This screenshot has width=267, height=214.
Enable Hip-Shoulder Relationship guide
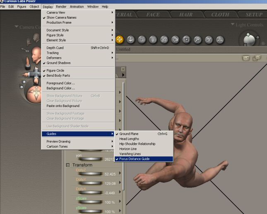(x=144, y=144)
